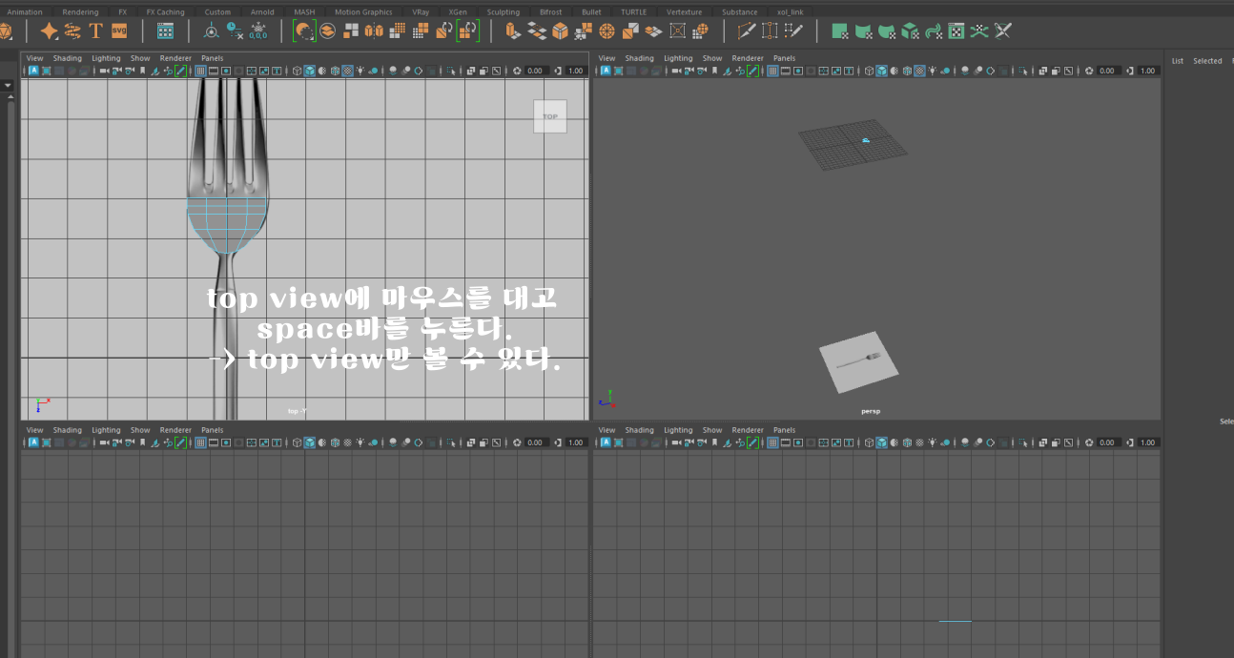Click the TOP view cube in top view
The height and width of the screenshot is (658, 1234).
(x=550, y=116)
